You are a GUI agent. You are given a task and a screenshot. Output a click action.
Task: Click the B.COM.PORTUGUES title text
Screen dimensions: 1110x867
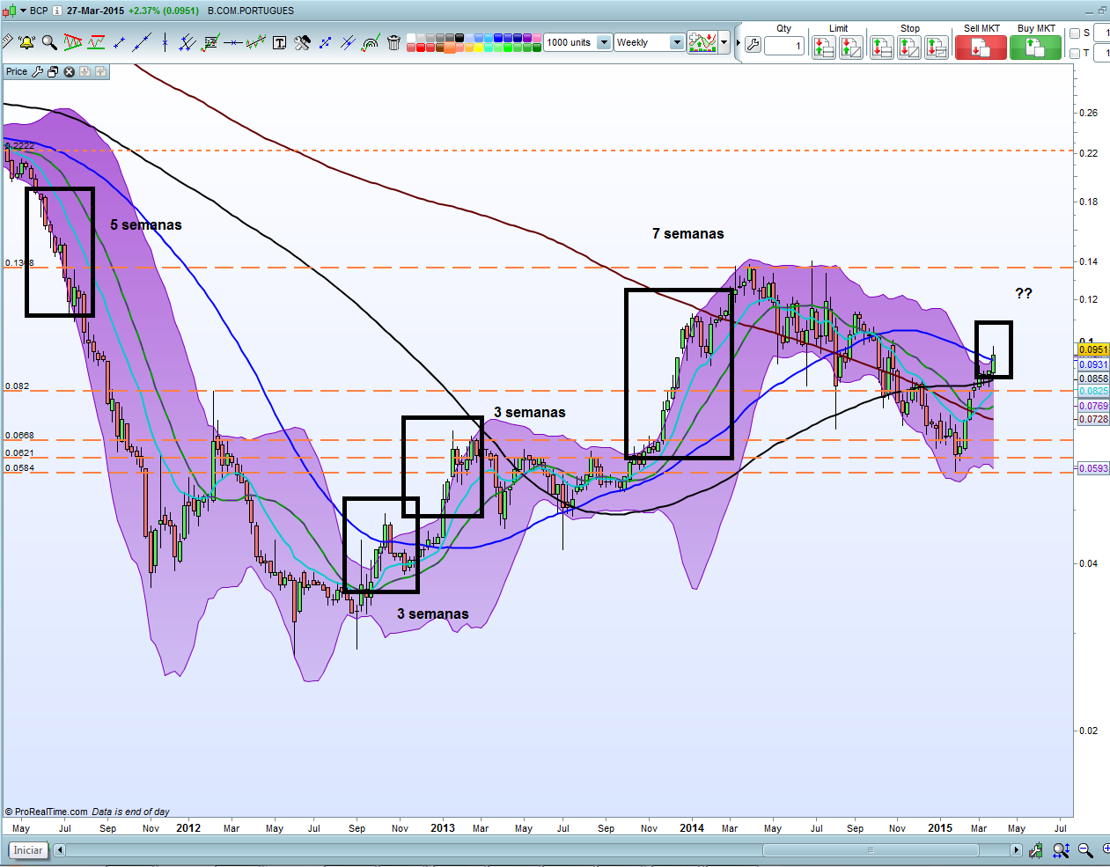[x=251, y=11]
